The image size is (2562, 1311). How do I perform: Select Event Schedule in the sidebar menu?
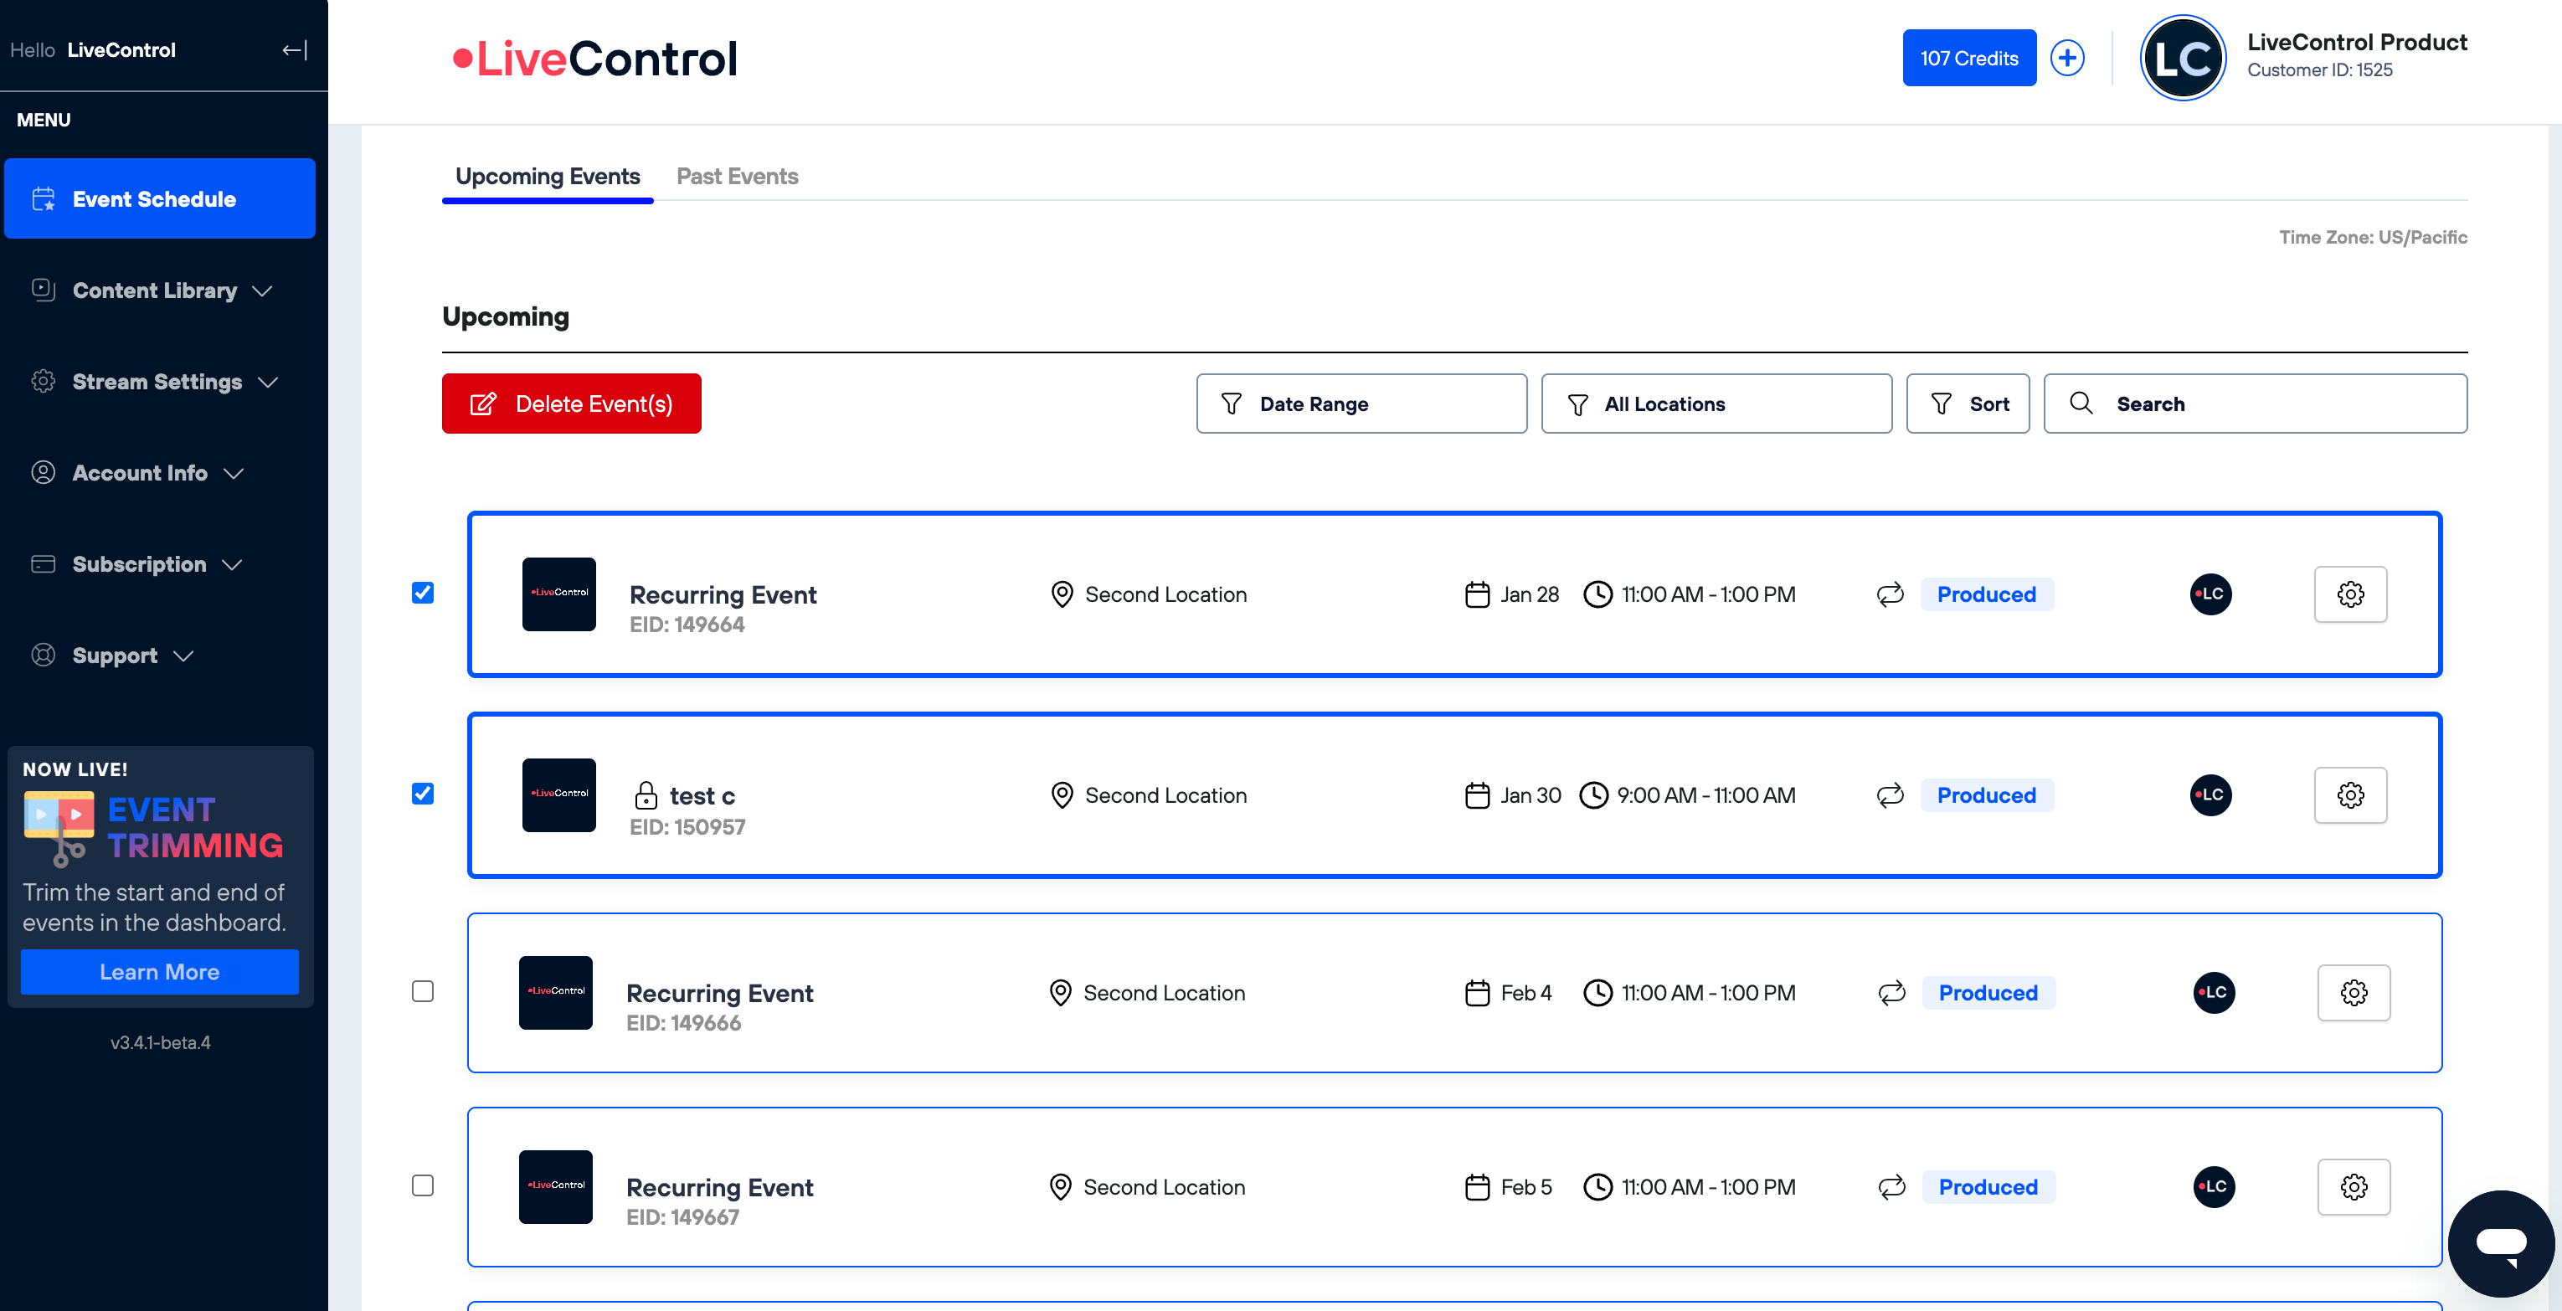tap(159, 199)
